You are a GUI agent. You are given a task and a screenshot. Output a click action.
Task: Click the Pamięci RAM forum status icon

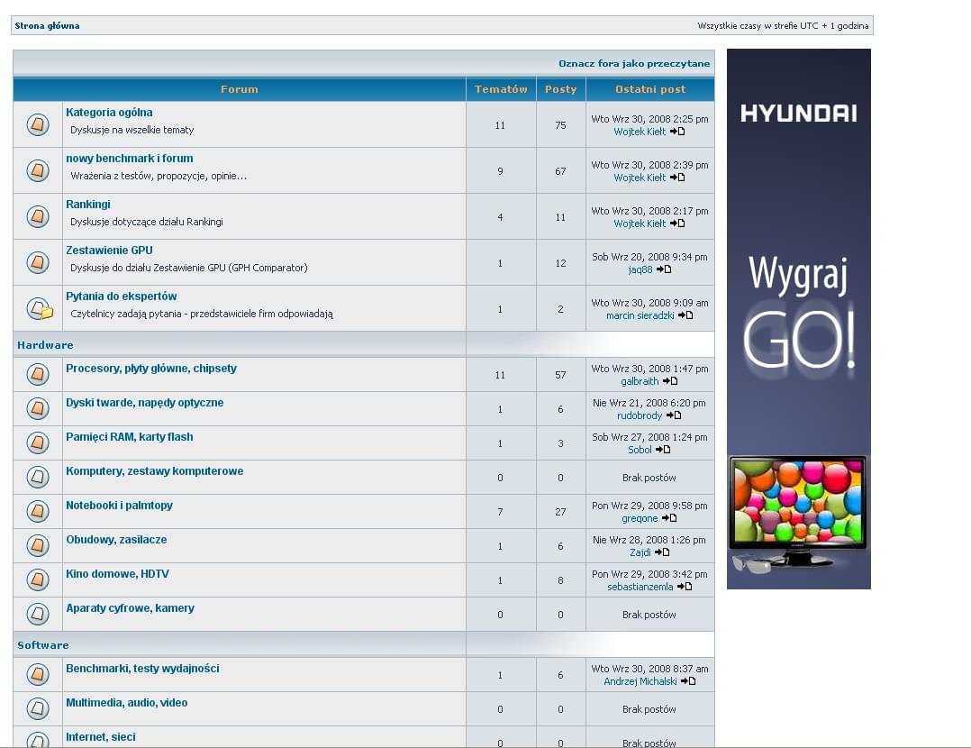38,442
